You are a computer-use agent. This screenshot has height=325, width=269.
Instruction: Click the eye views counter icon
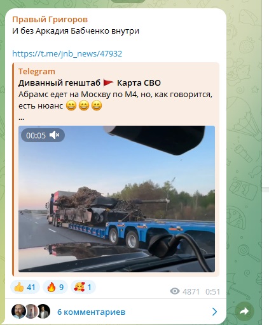tap(175, 291)
